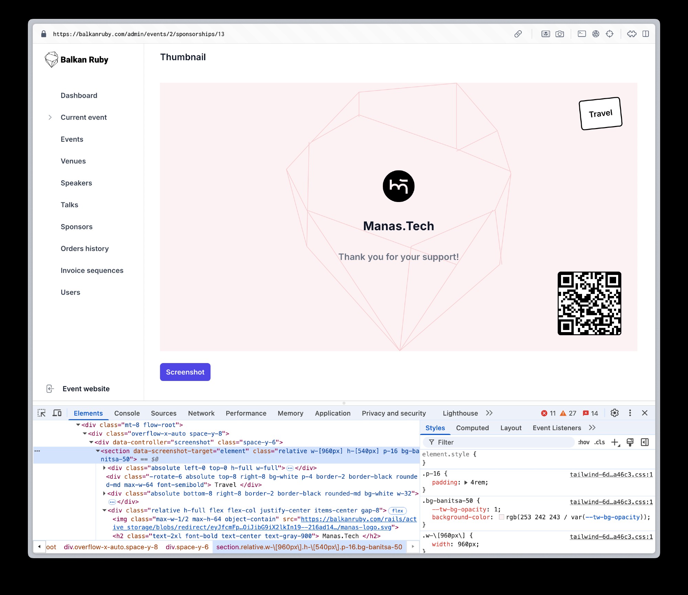This screenshot has width=688, height=595.
Task: Toggle device toolbar emulation icon
Action: tap(57, 413)
